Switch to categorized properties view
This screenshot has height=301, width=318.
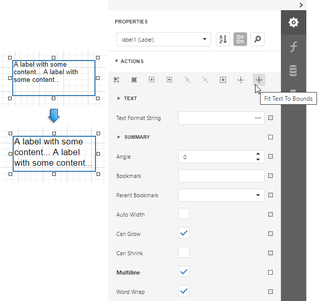[x=240, y=39]
